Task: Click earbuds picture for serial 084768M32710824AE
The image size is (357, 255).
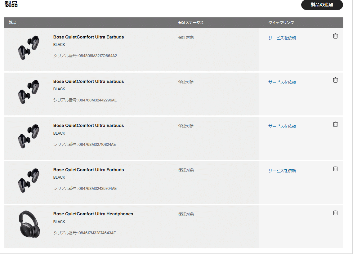Action: coord(29,136)
